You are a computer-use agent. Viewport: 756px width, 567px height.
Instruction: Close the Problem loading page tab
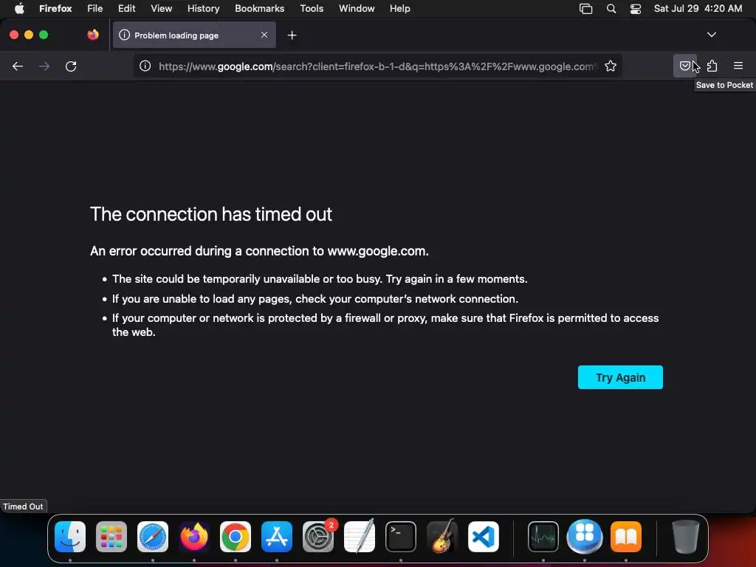coord(264,35)
